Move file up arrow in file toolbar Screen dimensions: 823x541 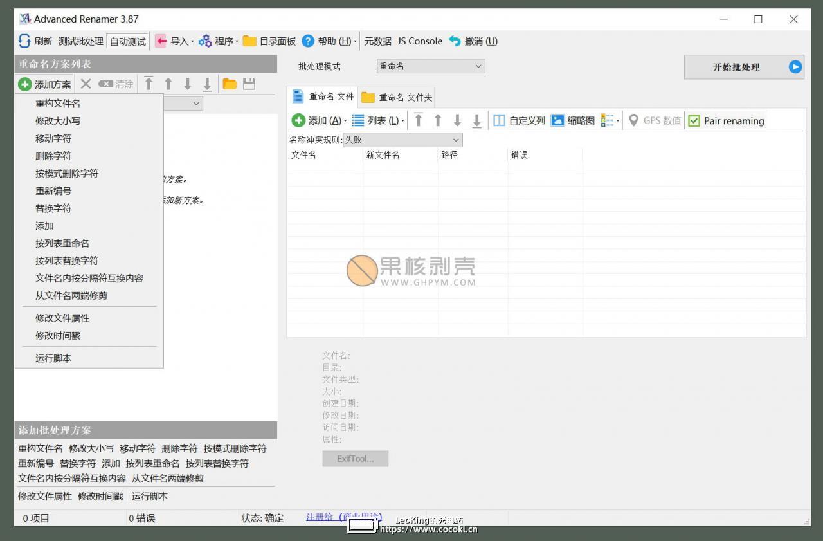click(x=438, y=120)
